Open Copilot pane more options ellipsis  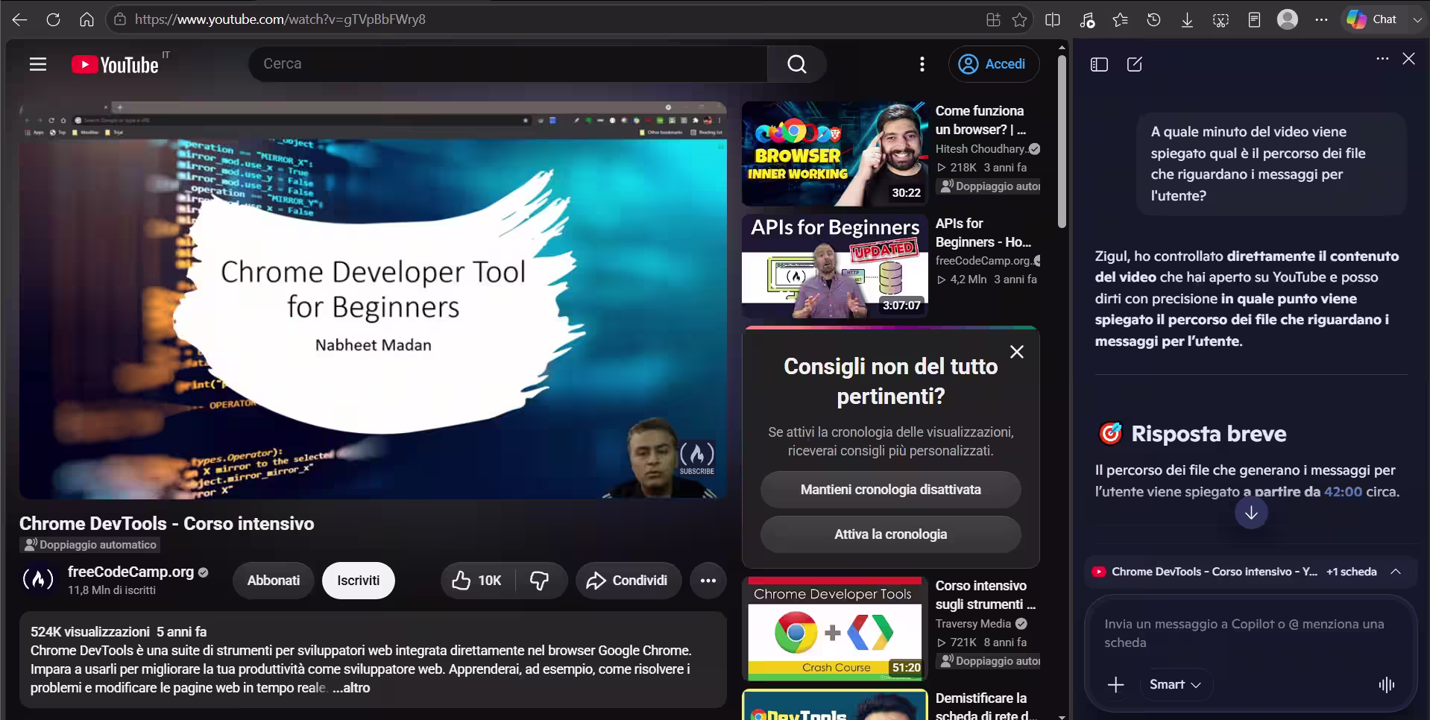coord(1382,59)
